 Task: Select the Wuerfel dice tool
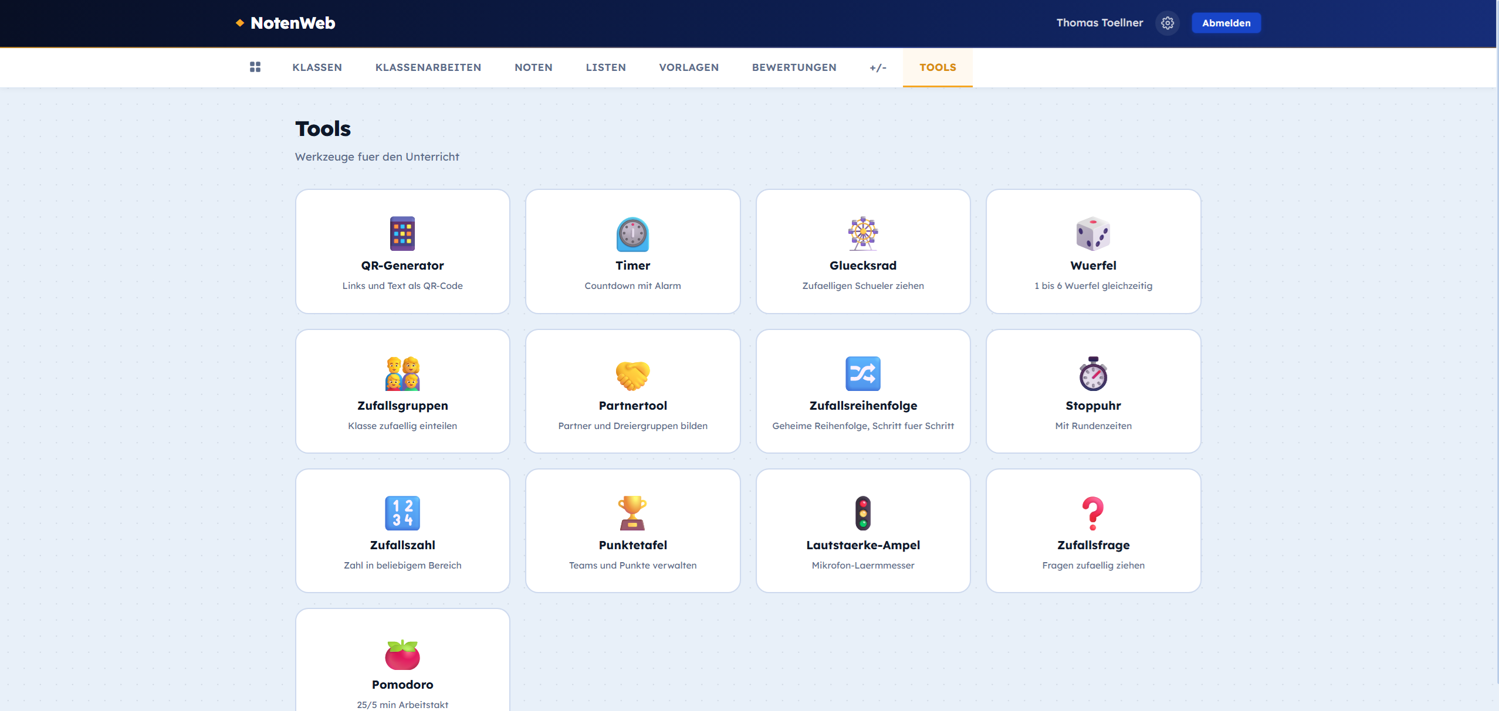coord(1093,251)
